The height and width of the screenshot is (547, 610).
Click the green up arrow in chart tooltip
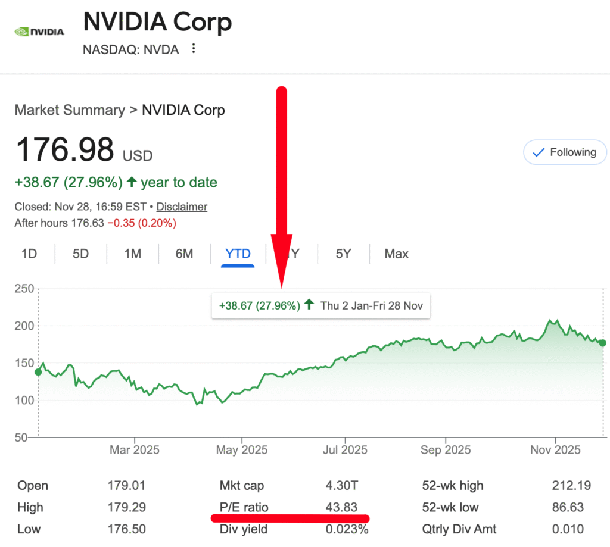(309, 305)
